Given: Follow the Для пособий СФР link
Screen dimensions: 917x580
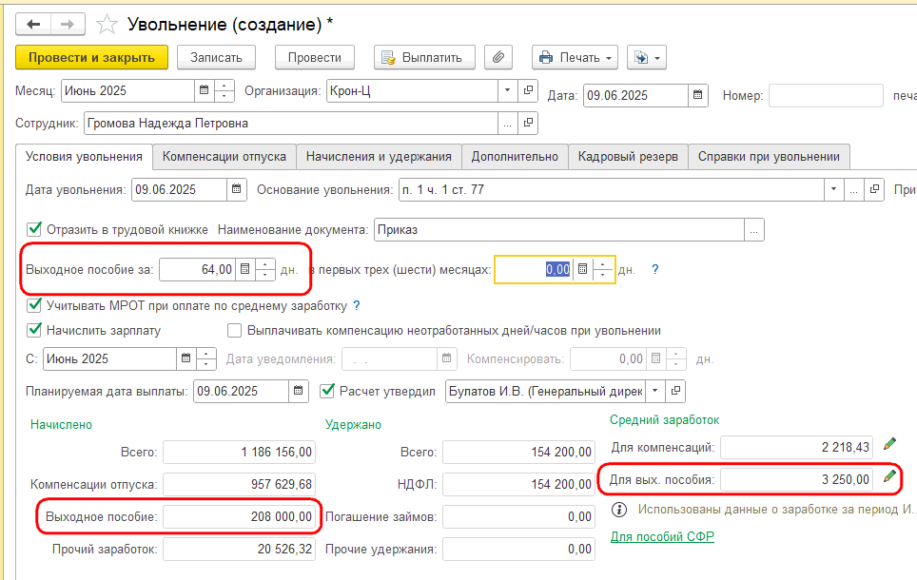Looking at the screenshot, I should click(662, 536).
